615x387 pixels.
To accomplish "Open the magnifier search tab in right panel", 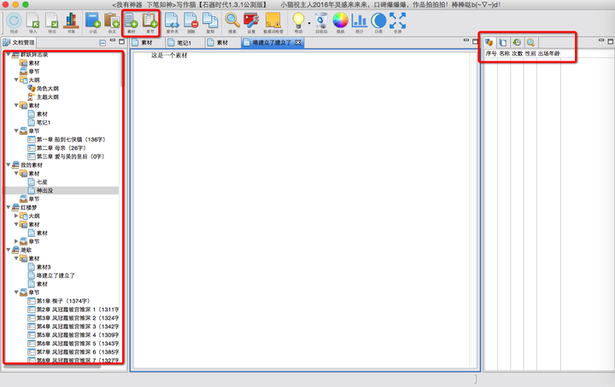I will click(530, 43).
